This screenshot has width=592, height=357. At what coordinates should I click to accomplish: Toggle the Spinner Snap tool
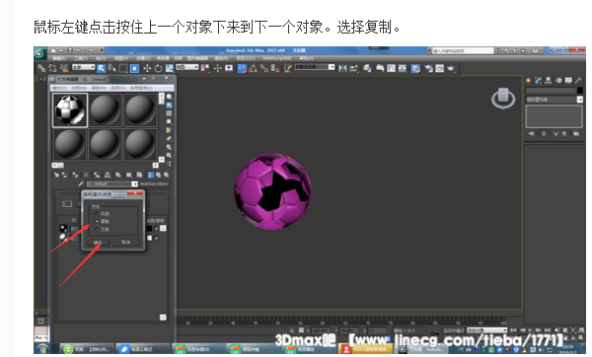[x=274, y=68]
